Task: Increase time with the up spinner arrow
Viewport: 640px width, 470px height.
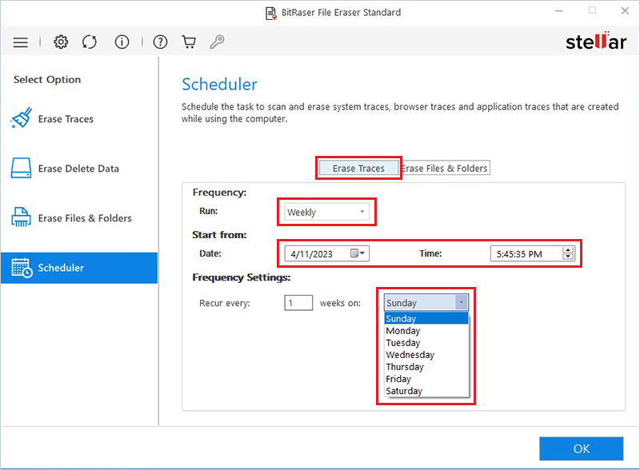Action: [568, 249]
